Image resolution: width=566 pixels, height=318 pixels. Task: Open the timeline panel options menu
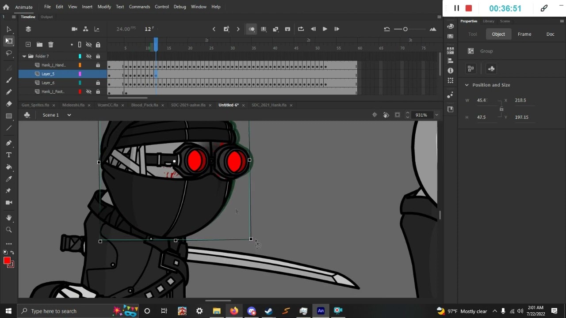(439, 17)
